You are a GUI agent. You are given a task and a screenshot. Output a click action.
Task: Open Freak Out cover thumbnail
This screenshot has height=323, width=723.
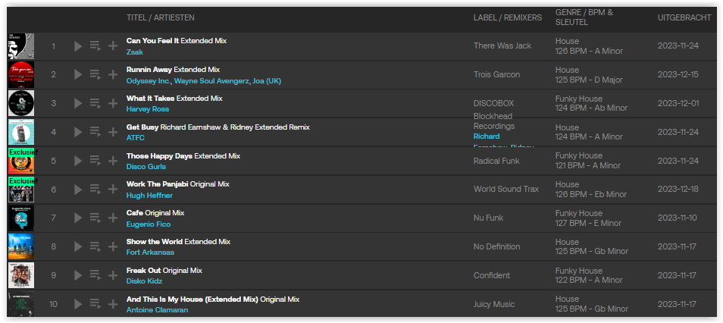pos(20,275)
